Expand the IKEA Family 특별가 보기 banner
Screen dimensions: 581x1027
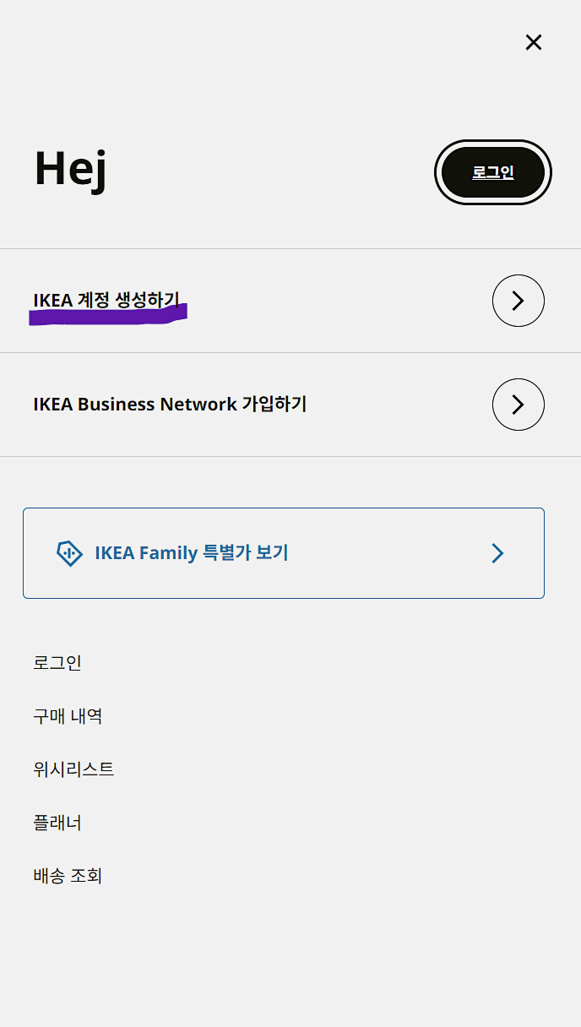284,553
